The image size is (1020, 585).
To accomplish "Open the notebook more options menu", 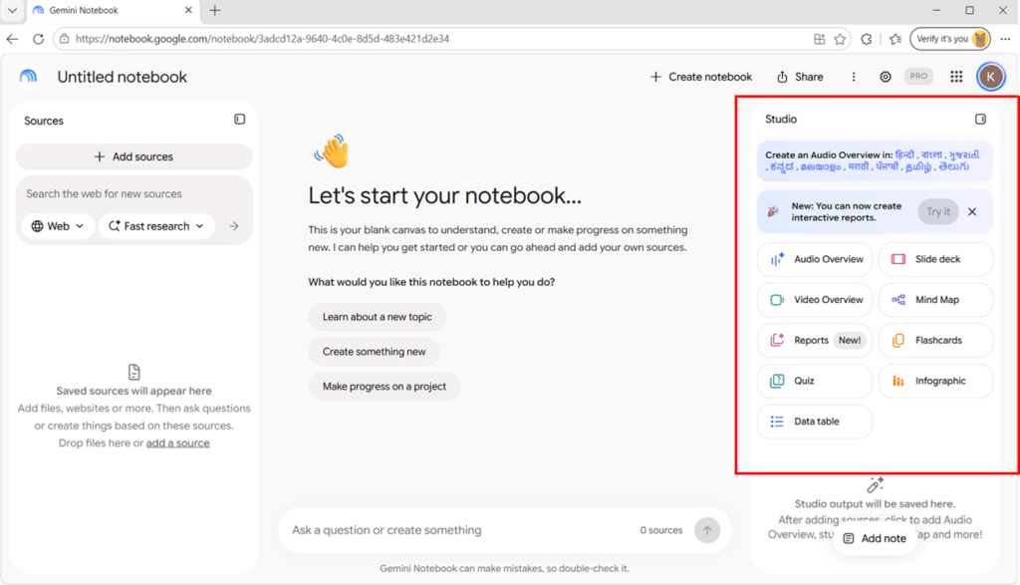I will (854, 77).
